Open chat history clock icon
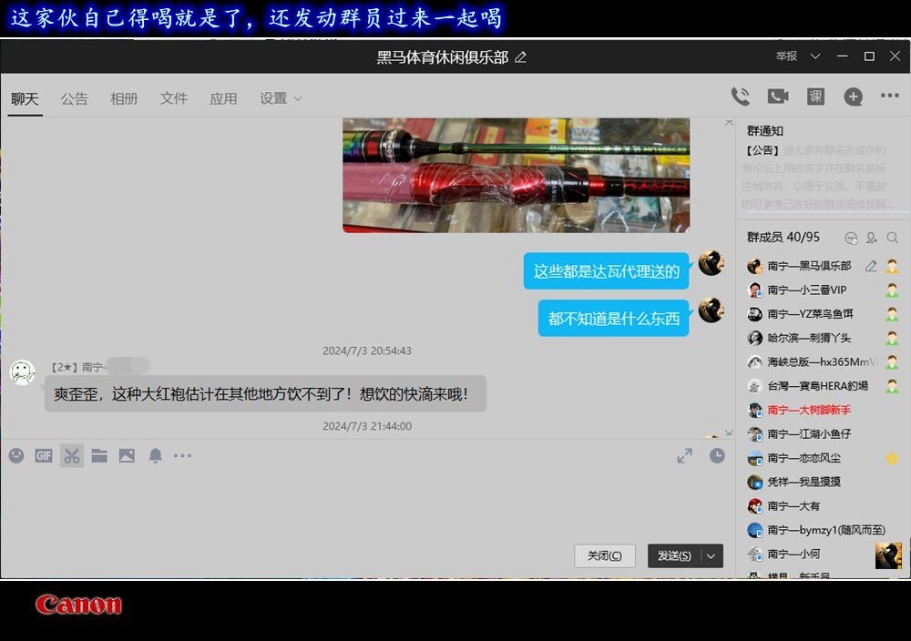 pos(717,456)
